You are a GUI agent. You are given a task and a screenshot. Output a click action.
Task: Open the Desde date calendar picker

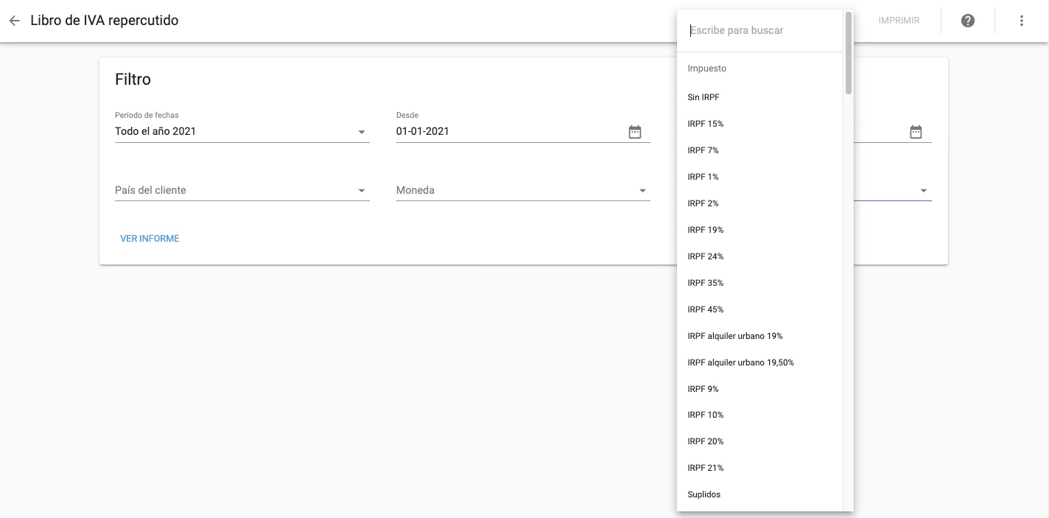[635, 132]
